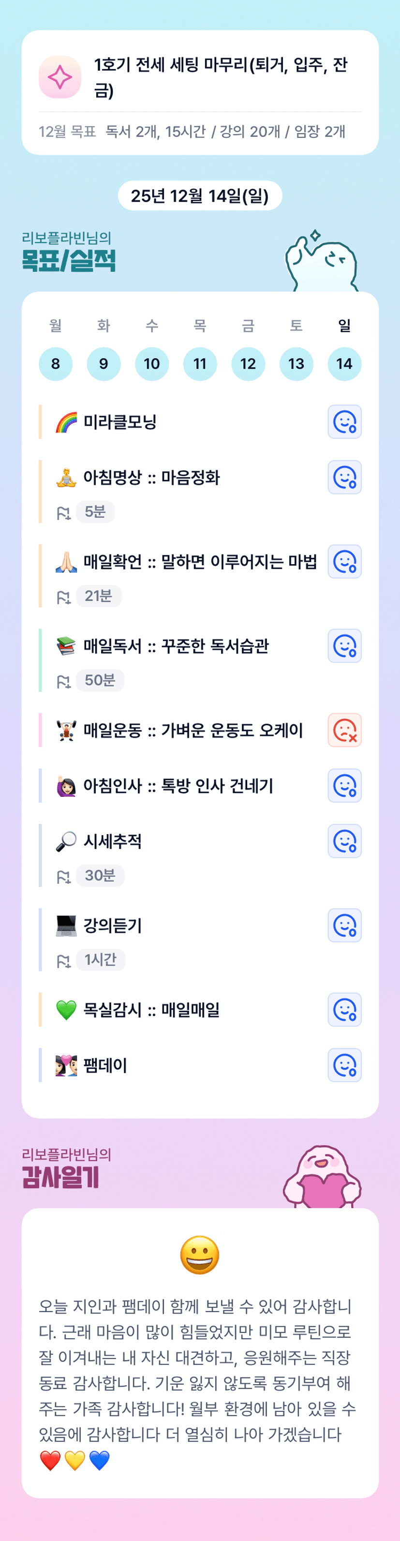Click the pink sparkle goal icon
This screenshot has width=400, height=1541.
pyautogui.click(x=60, y=77)
